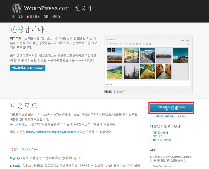Click the 다운로드 section heading

[24, 106]
